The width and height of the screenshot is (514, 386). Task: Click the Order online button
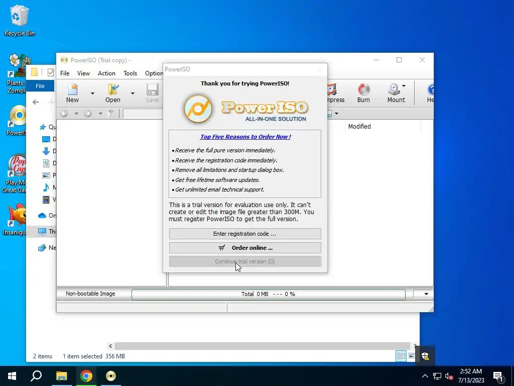(245, 248)
